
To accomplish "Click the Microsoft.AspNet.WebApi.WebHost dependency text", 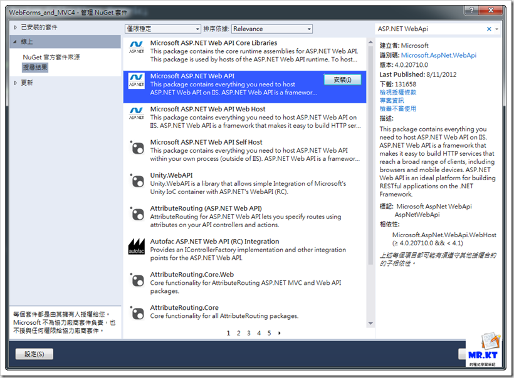I will (444, 235).
